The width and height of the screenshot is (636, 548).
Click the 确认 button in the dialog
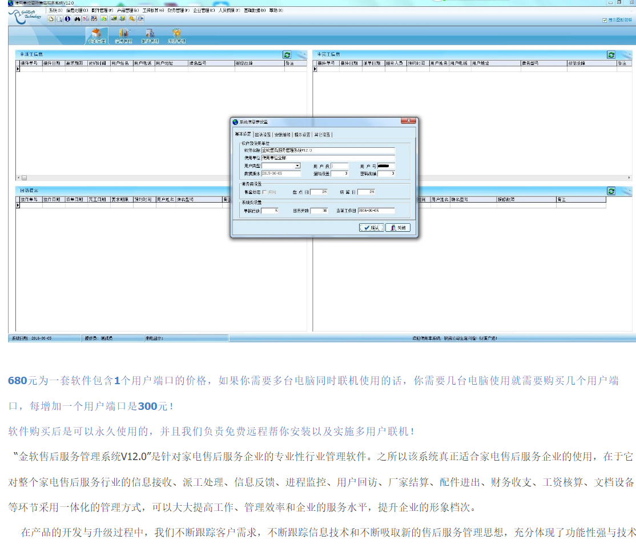point(372,228)
